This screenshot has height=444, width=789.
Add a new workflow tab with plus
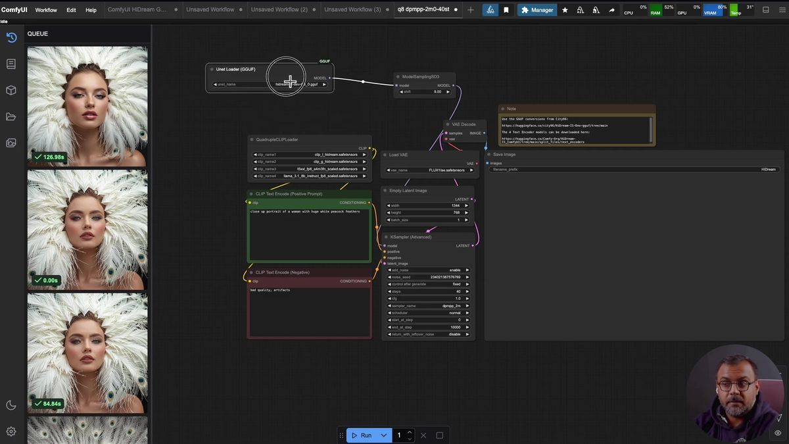pyautogui.click(x=470, y=10)
